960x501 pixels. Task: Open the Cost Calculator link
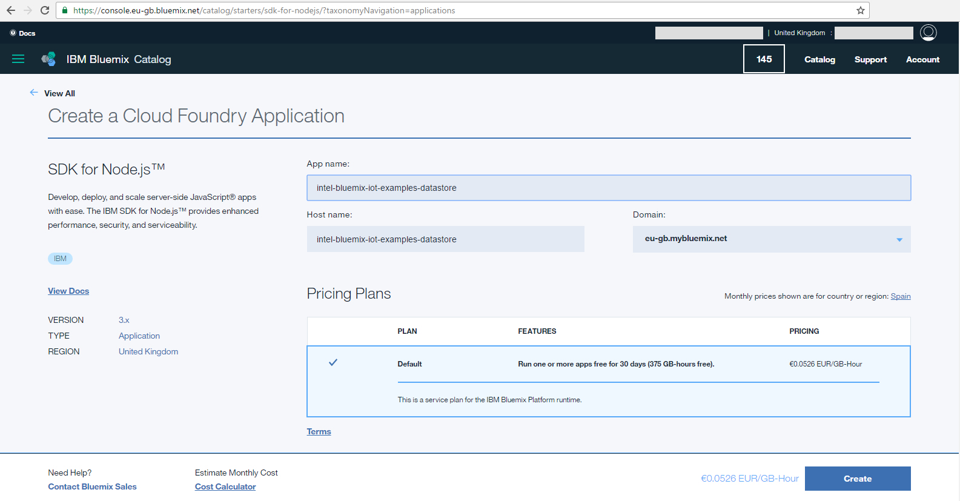[225, 486]
